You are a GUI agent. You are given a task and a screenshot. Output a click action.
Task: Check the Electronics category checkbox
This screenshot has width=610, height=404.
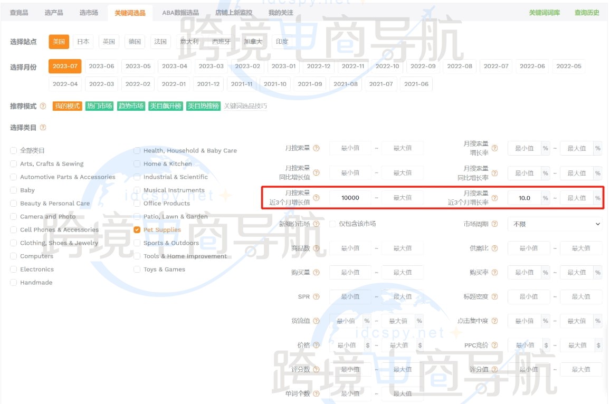[x=13, y=269]
